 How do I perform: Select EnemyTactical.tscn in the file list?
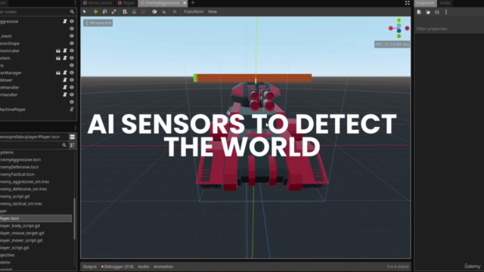[17, 175]
